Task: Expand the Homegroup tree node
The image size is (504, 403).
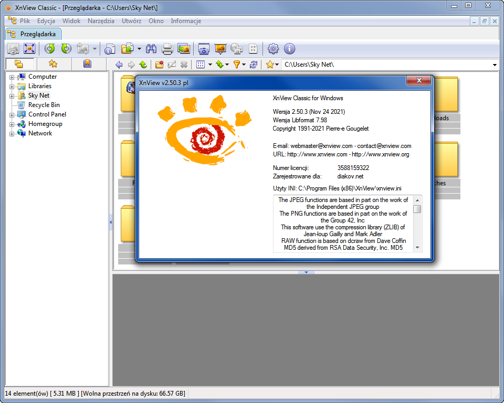Action: point(12,124)
